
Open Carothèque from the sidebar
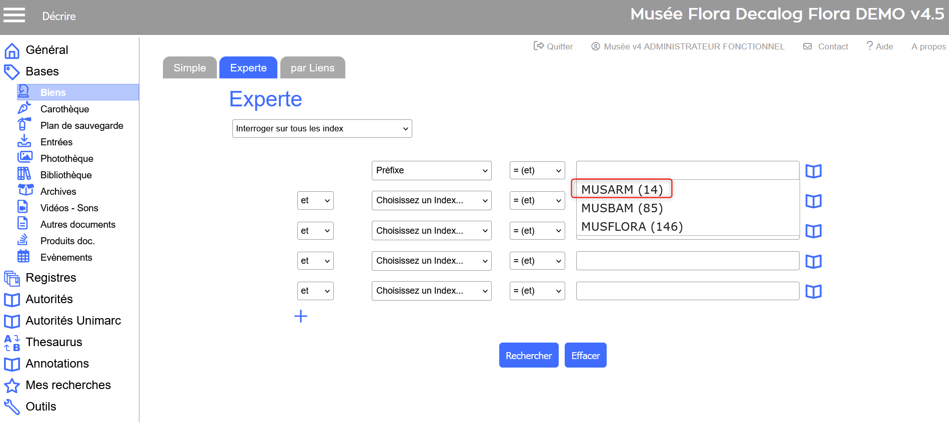coord(64,109)
